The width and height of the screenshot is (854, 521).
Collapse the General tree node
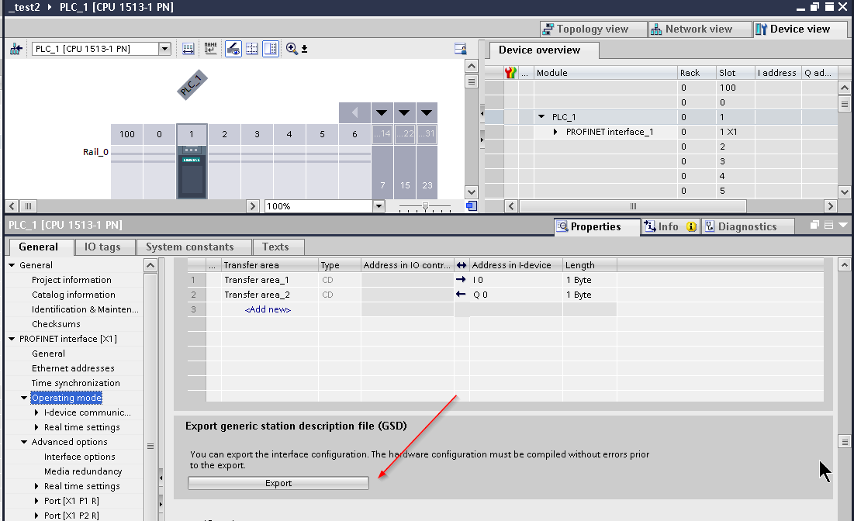click(x=12, y=265)
